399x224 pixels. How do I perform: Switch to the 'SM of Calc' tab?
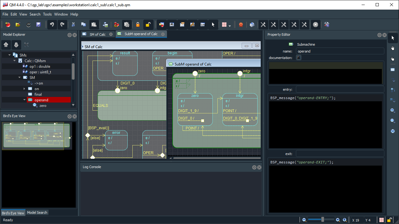(97, 34)
